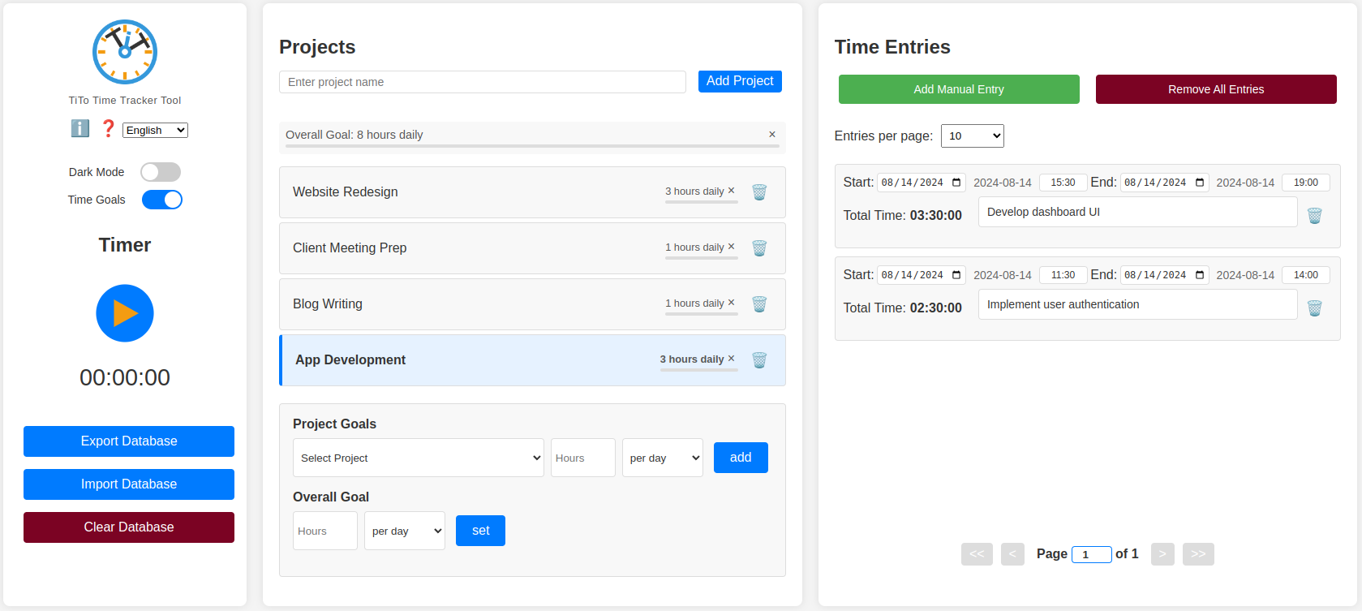1362x611 pixels.
Task: Open the English language dropdown
Action: click(155, 131)
